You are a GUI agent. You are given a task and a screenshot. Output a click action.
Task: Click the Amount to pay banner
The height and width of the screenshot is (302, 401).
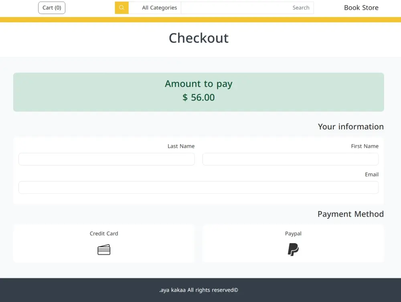pyautogui.click(x=198, y=92)
